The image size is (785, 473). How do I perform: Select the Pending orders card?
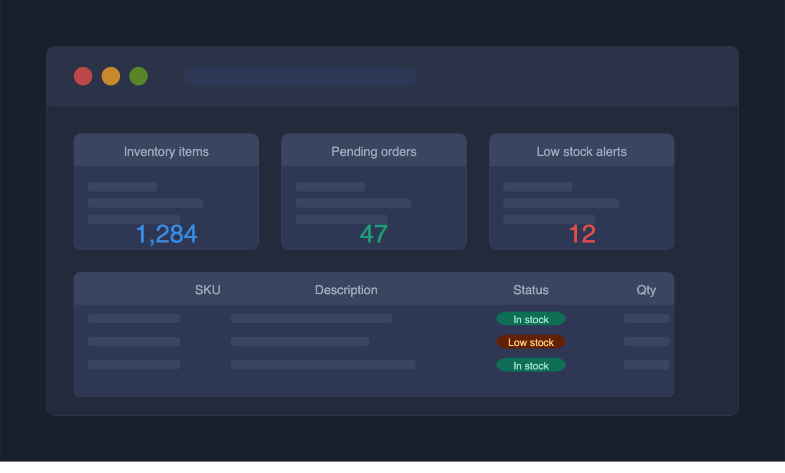point(373,191)
